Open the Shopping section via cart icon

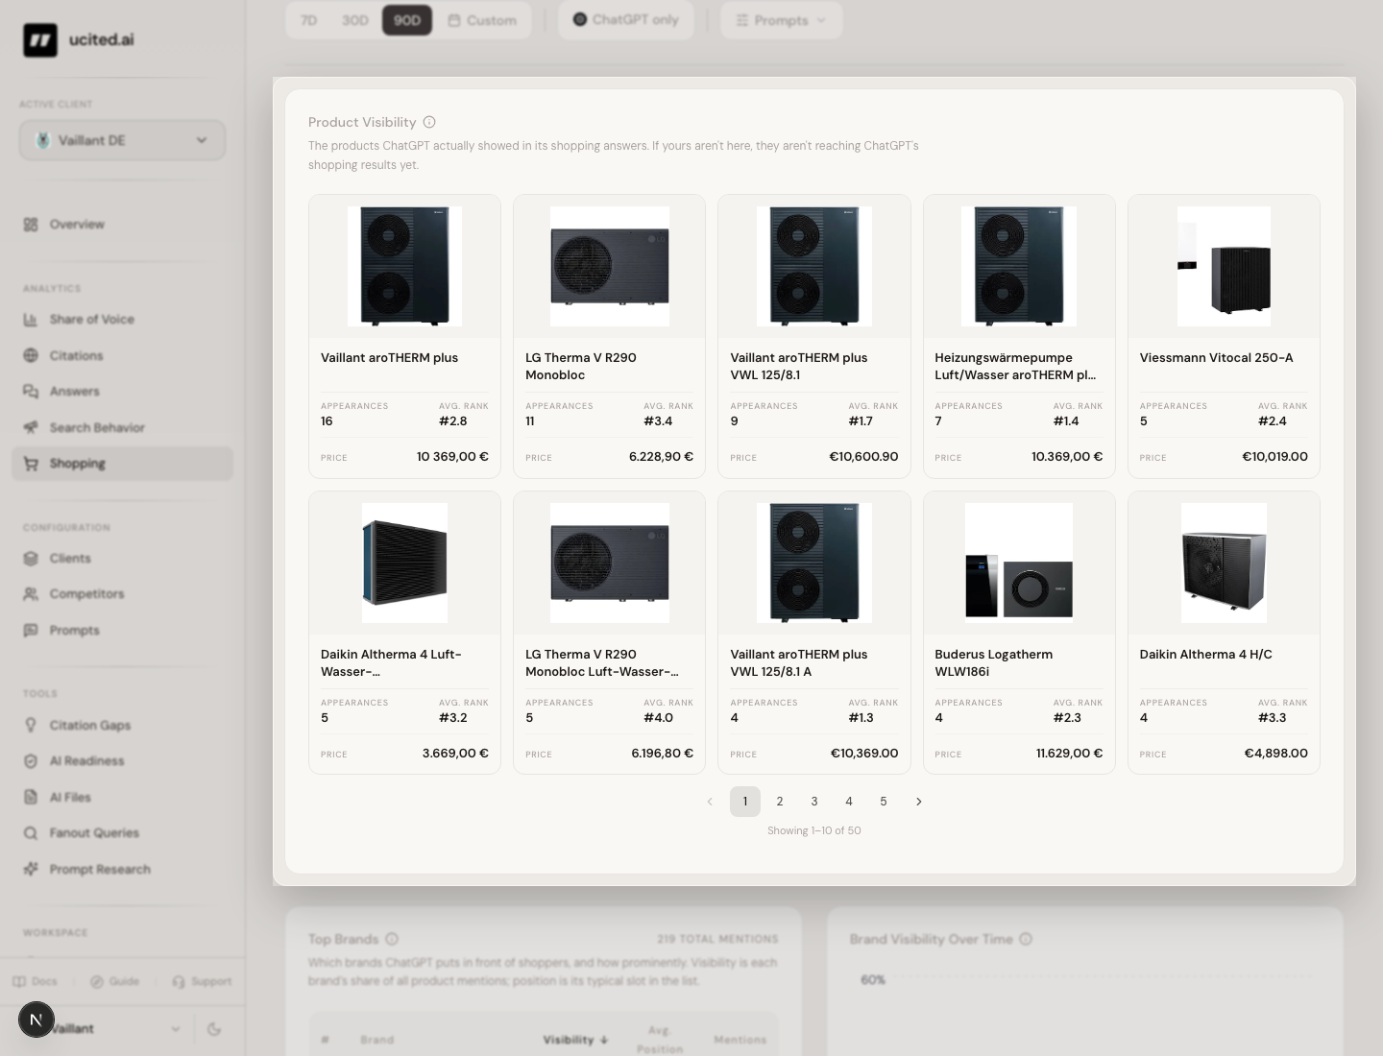tap(31, 464)
